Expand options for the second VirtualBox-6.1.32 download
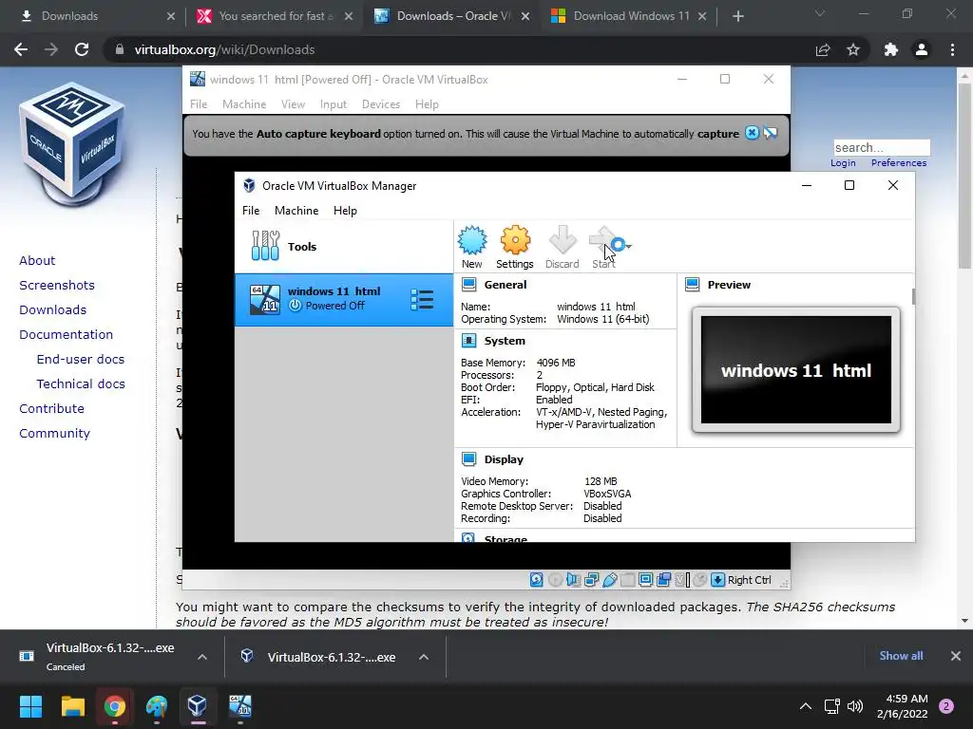Viewport: 973px width, 729px height. point(424,657)
